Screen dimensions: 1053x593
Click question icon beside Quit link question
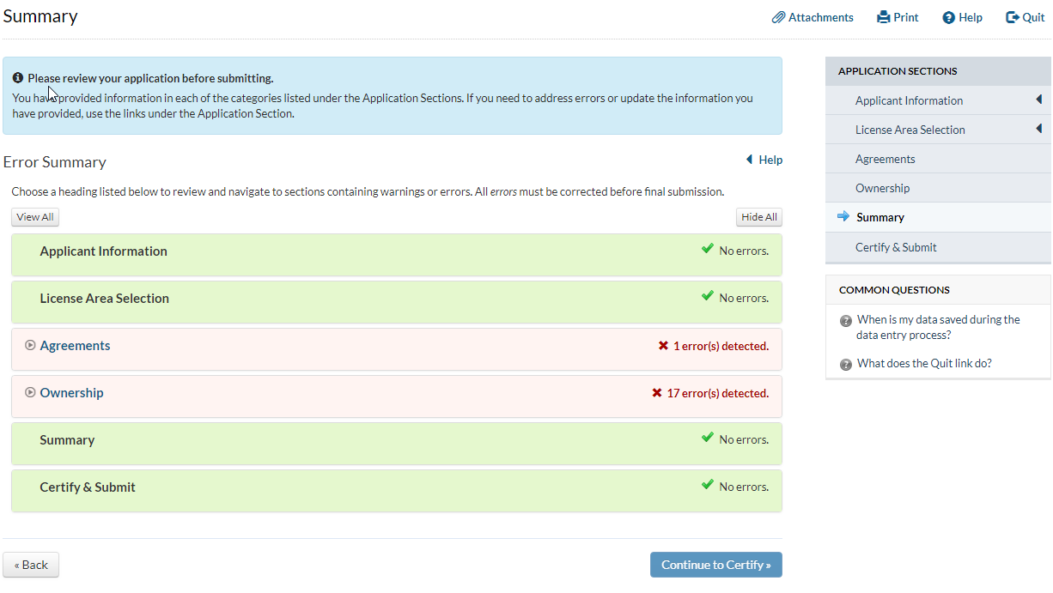[x=846, y=364]
